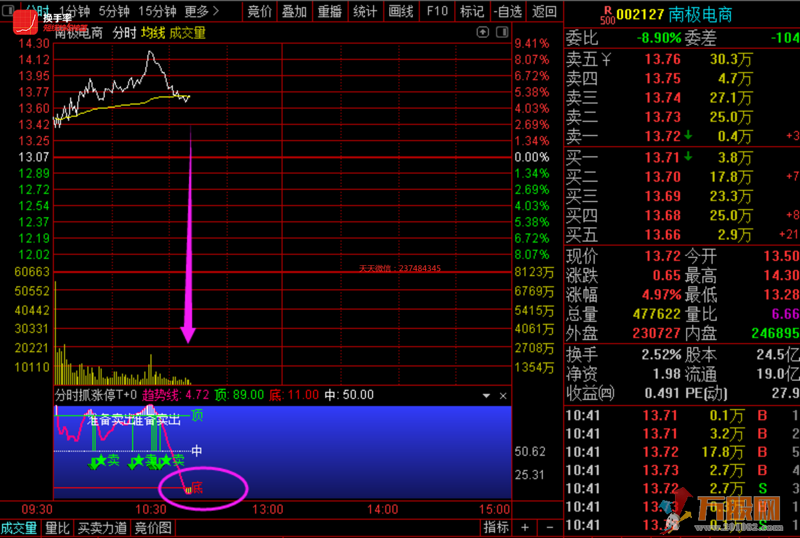Click the 分时抓涨停T+0 indicator name

(x=97, y=395)
